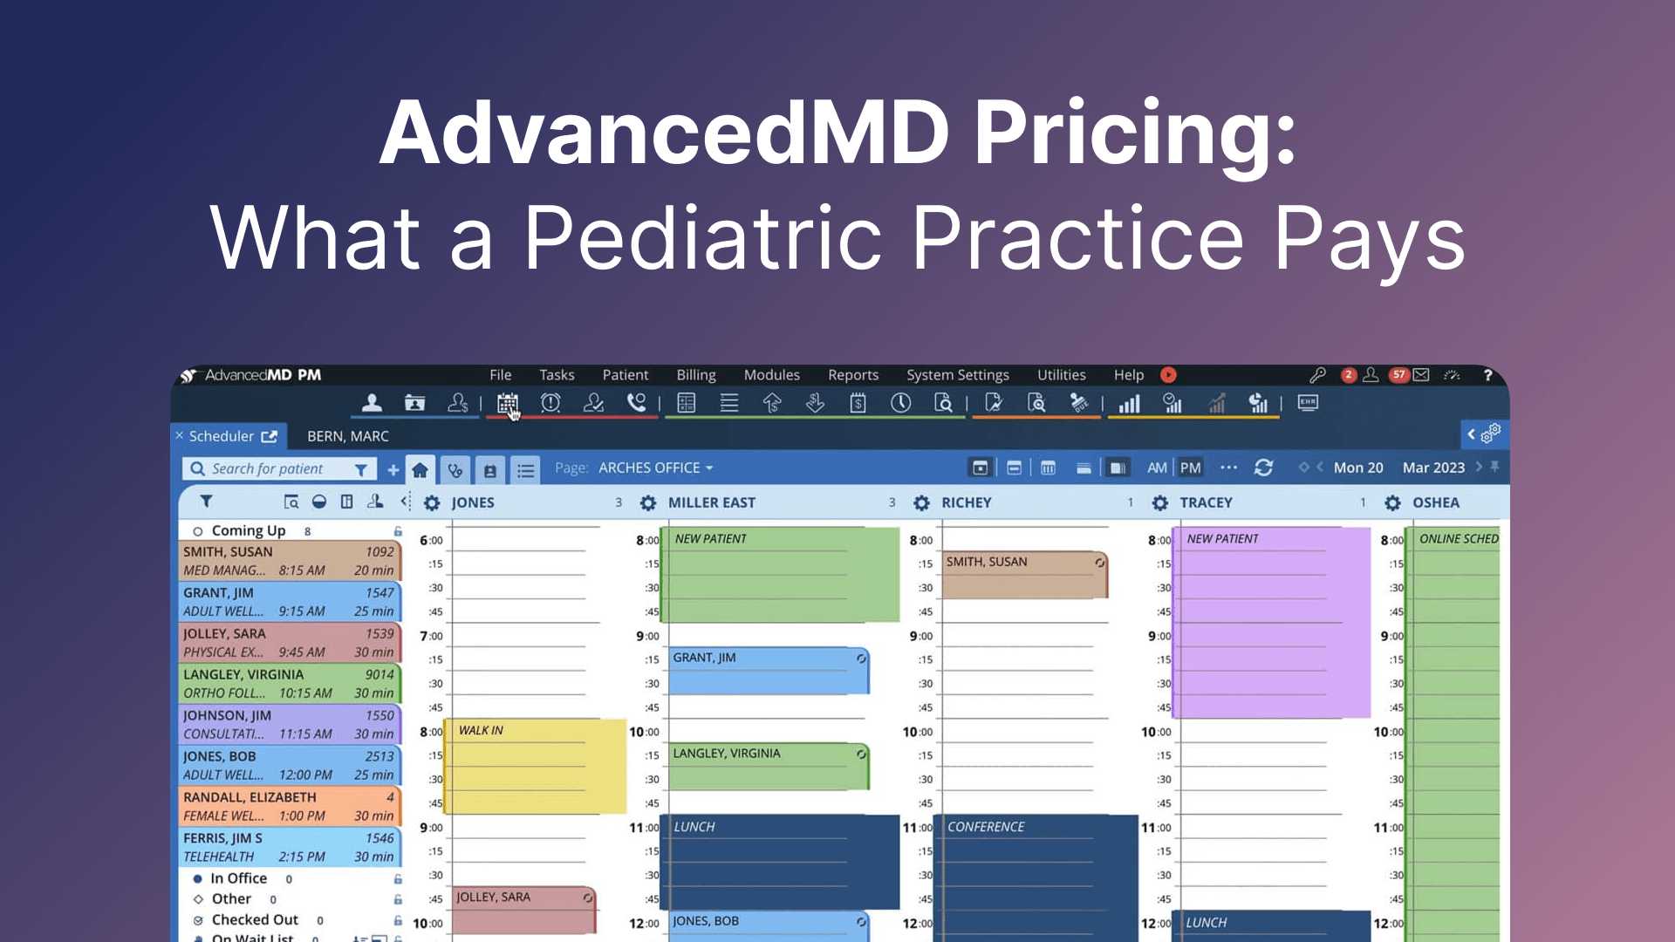Switch schedule view to PM
The width and height of the screenshot is (1675, 942).
[x=1190, y=468]
